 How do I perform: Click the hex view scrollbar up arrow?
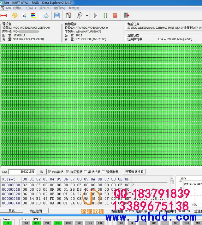click(x=172, y=178)
